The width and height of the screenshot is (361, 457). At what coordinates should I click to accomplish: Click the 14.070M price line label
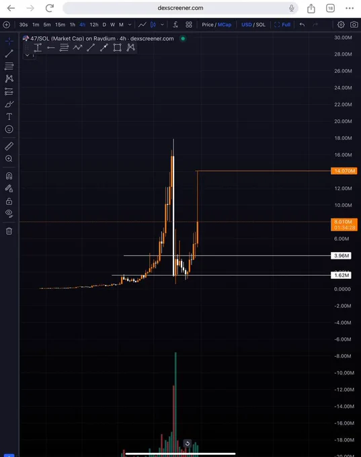point(344,171)
